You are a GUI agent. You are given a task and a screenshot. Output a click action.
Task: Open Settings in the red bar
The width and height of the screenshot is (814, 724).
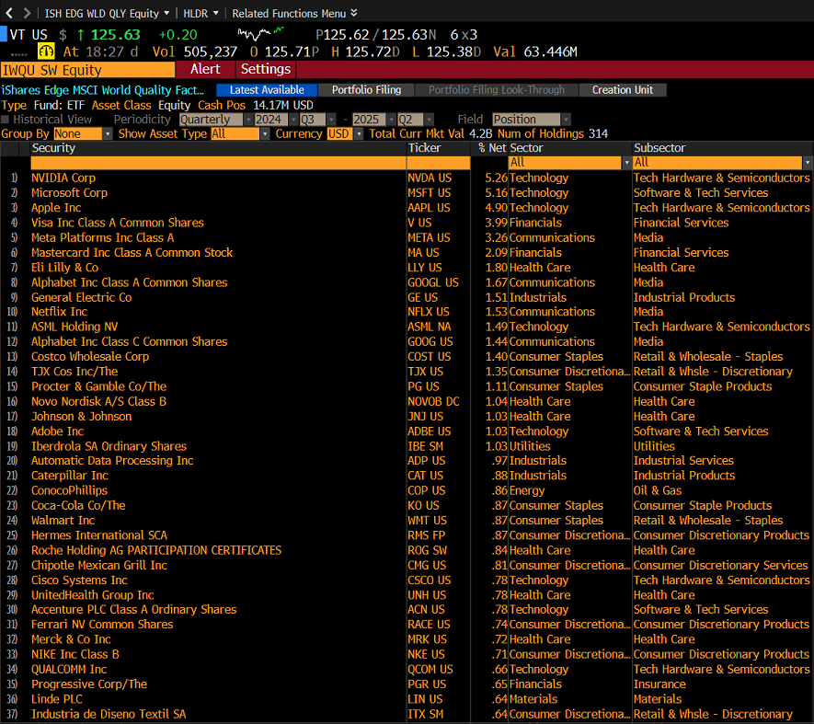pos(265,69)
